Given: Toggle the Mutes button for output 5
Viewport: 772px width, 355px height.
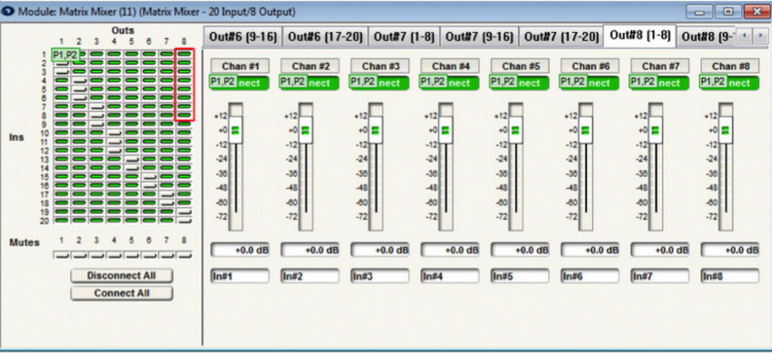Looking at the screenshot, I should 131,255.
